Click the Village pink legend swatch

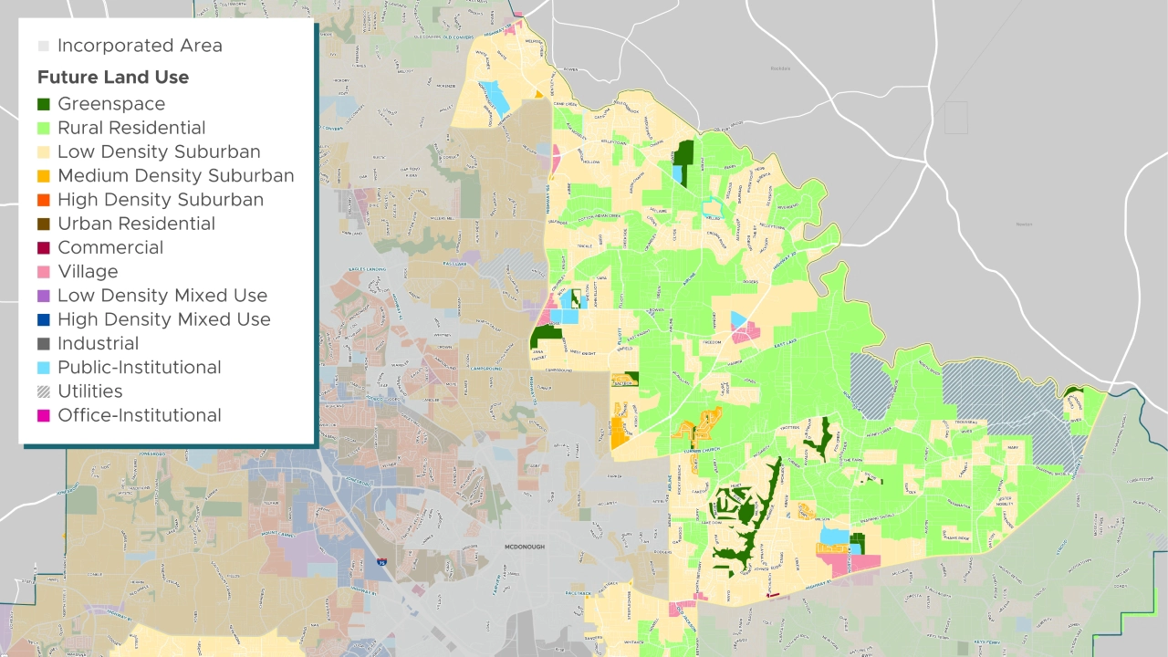[44, 272]
